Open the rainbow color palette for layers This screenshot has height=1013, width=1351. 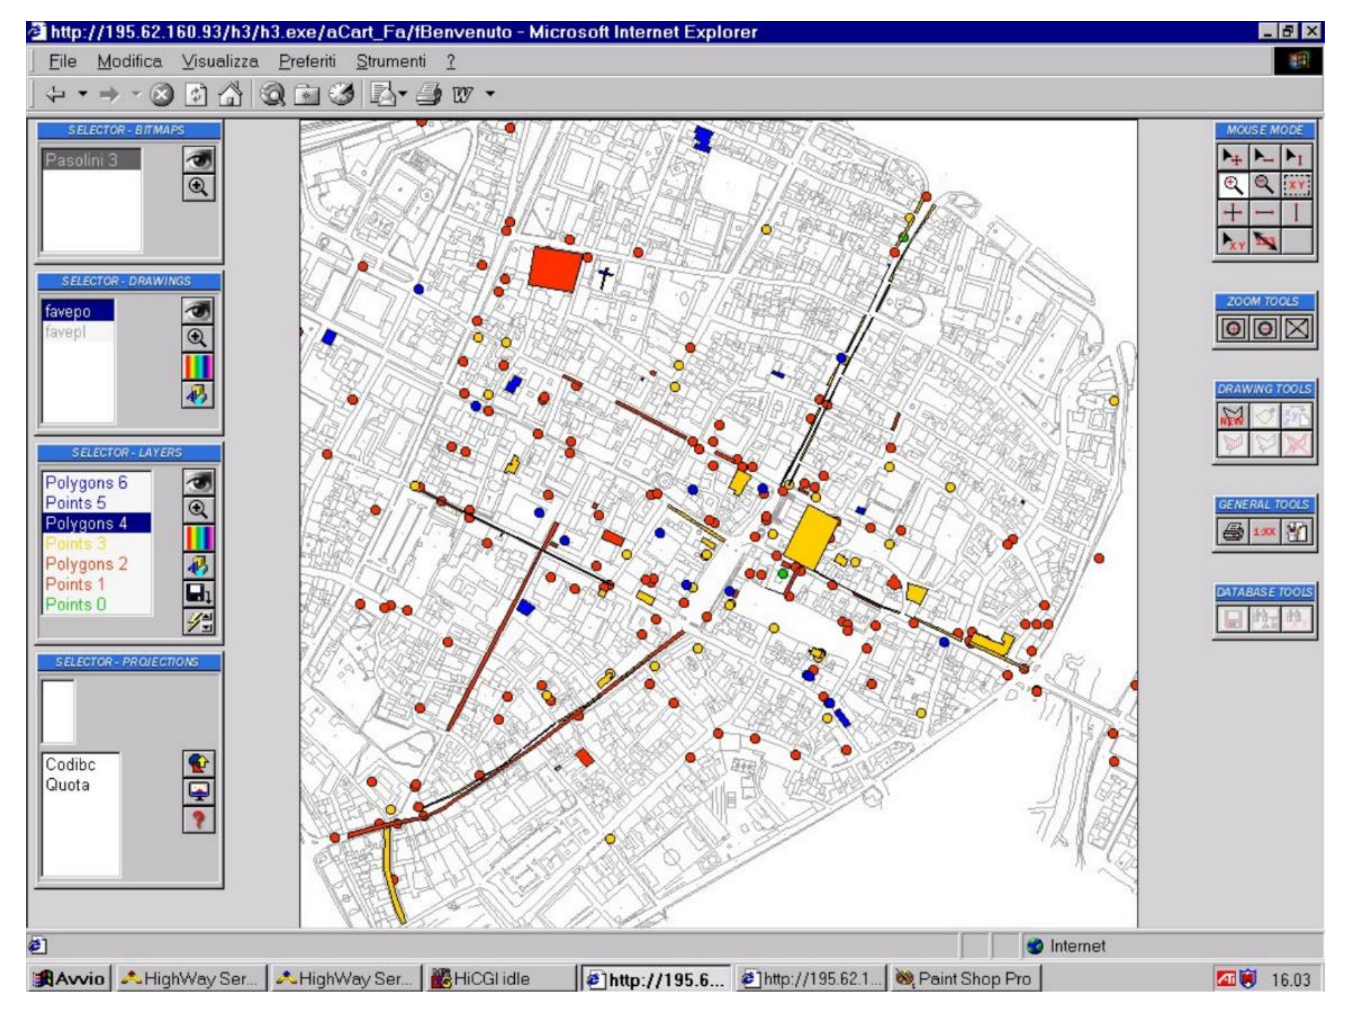(x=199, y=538)
